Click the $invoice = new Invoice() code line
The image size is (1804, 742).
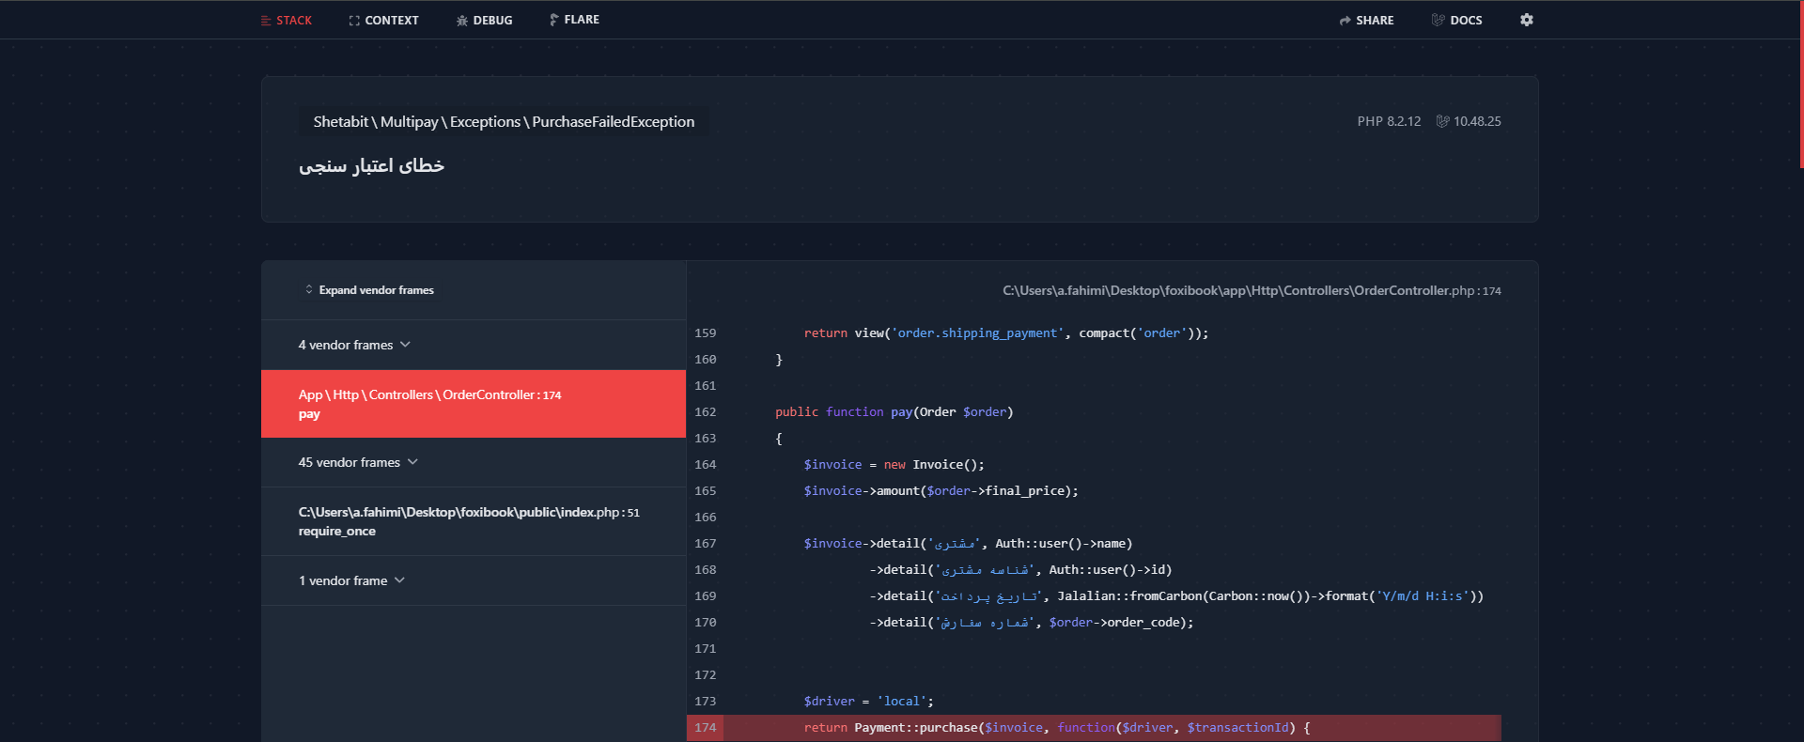coord(894,465)
